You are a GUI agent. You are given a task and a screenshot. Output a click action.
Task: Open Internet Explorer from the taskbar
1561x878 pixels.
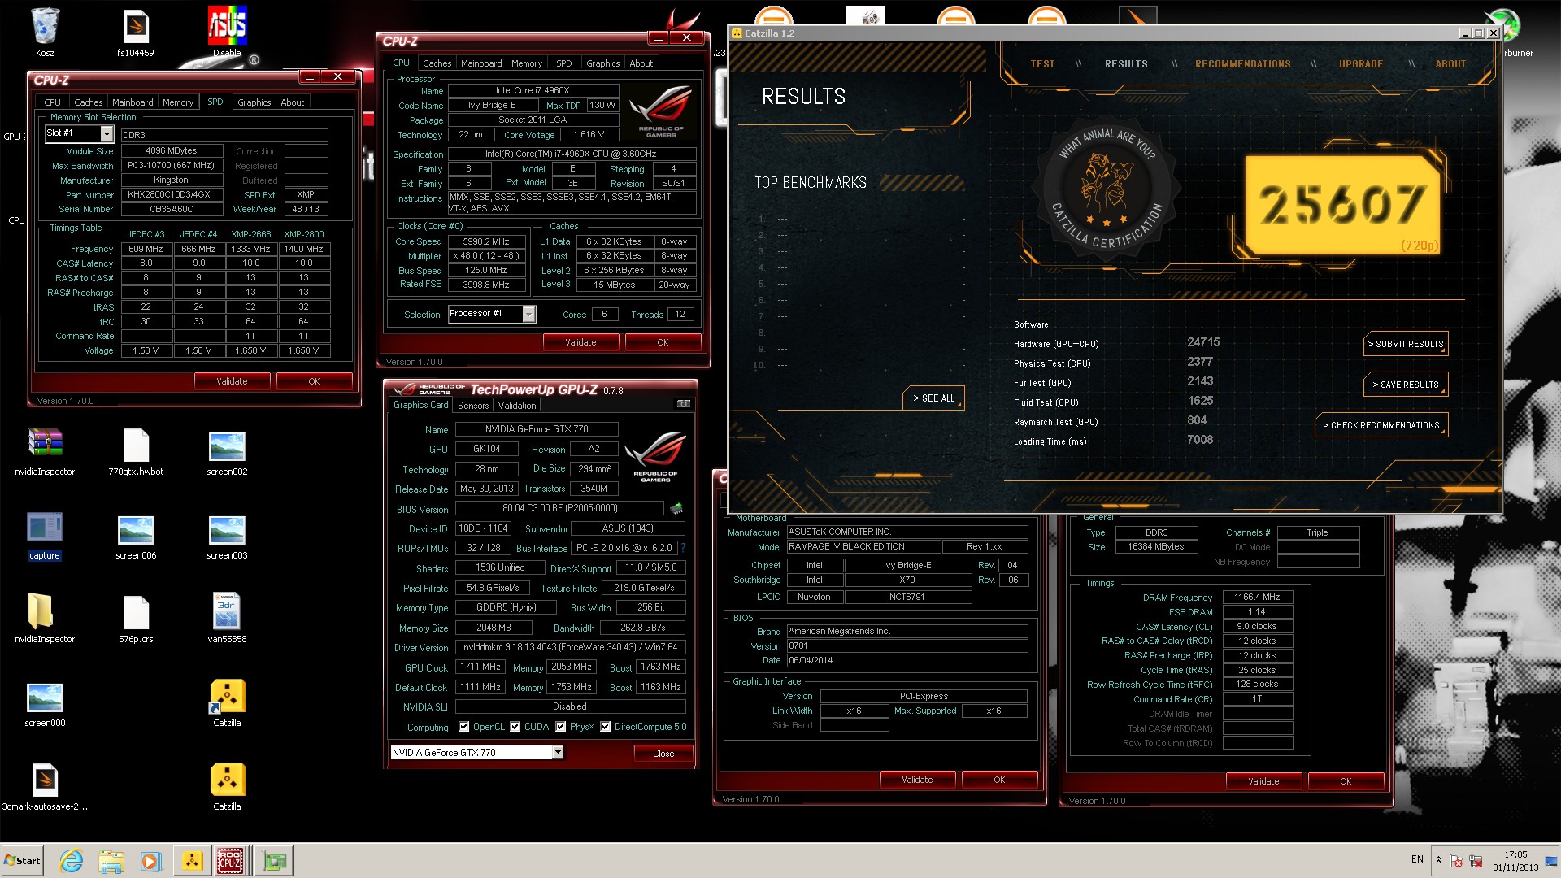click(x=72, y=861)
